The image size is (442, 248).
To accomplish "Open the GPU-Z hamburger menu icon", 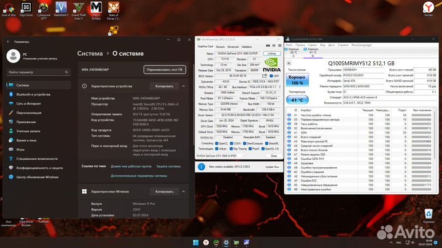I will (x=280, y=45).
